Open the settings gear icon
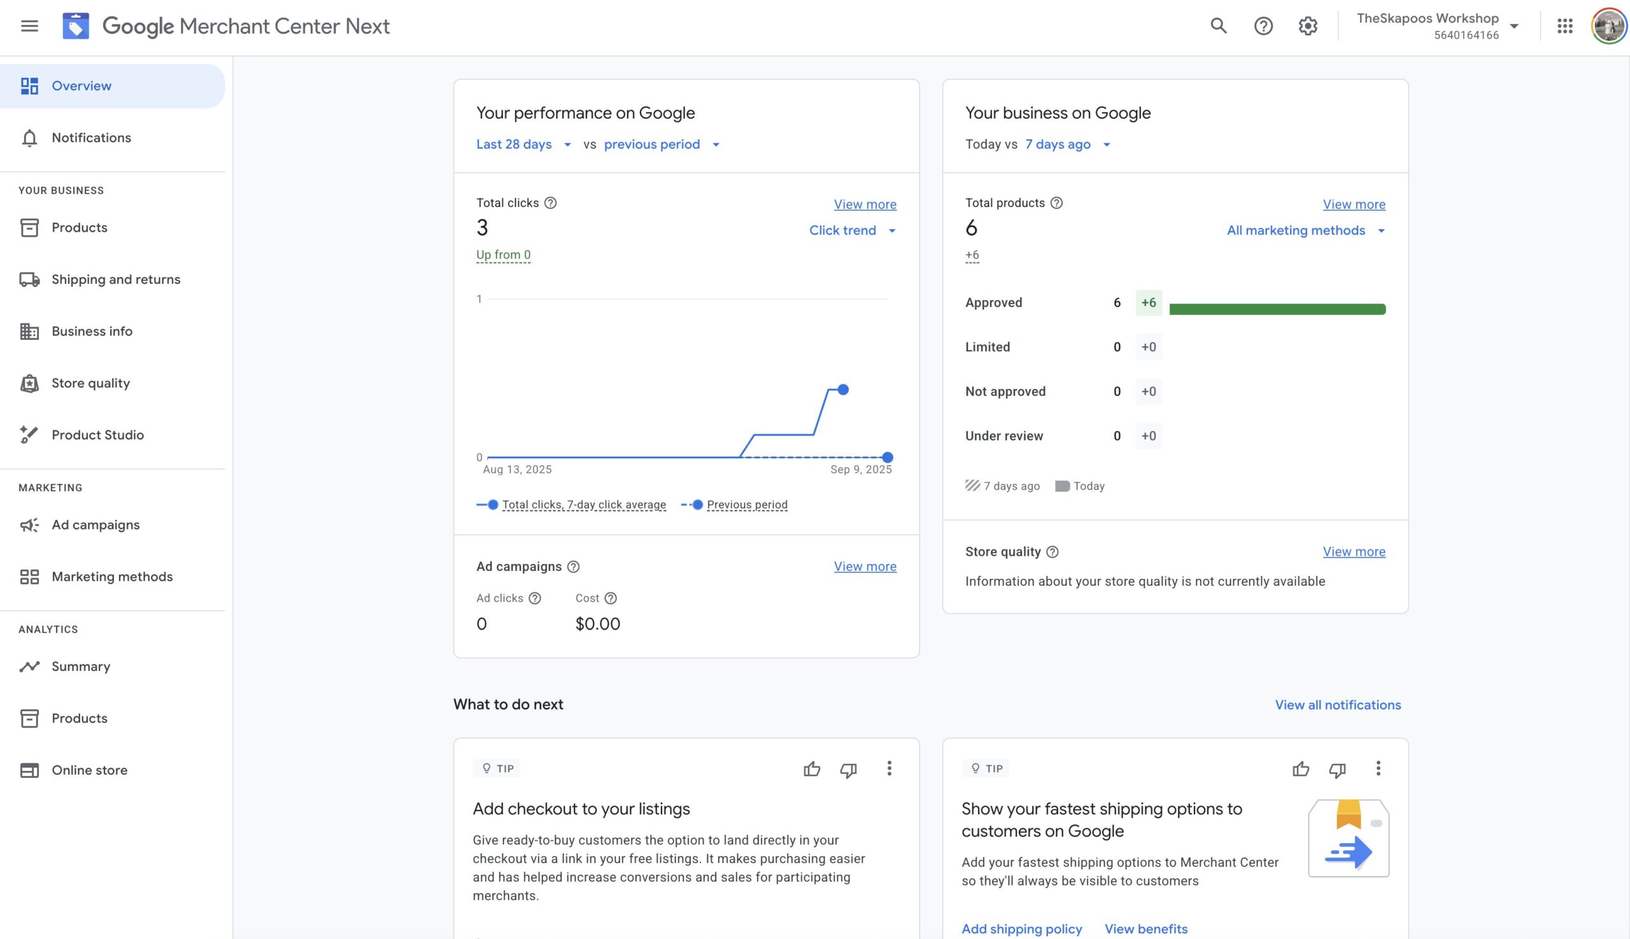1630x939 pixels. (1307, 26)
